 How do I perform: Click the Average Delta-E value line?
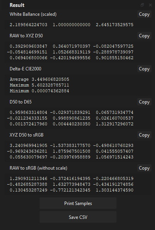point(40,79)
